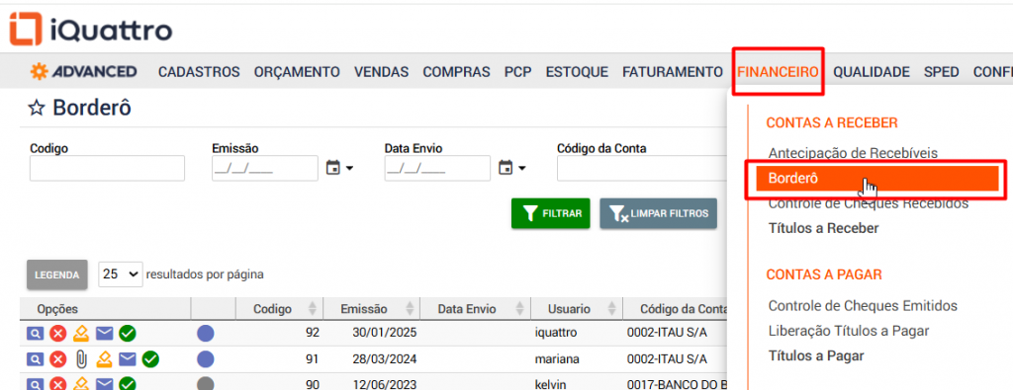1013x390 pixels.
Task: Click the green checkmark icon in row 92
Action: [x=128, y=334]
